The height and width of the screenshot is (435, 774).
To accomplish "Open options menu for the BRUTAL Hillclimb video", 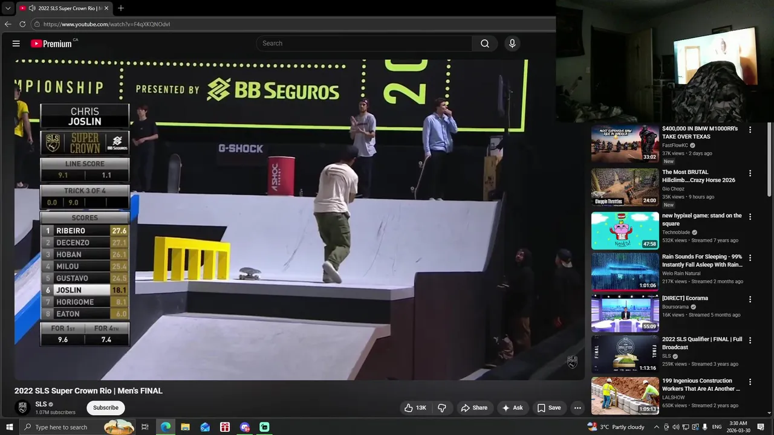I will (750, 173).
